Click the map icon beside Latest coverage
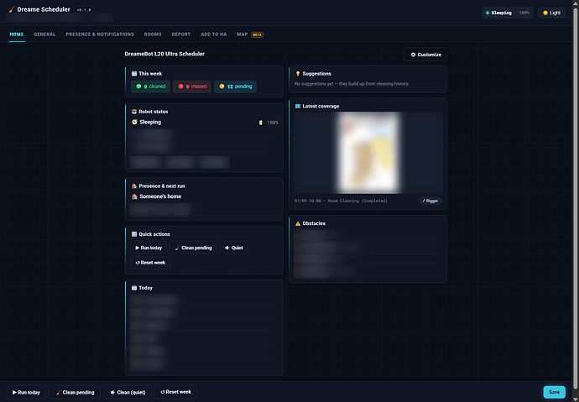This screenshot has height=402, width=579. tap(298, 107)
